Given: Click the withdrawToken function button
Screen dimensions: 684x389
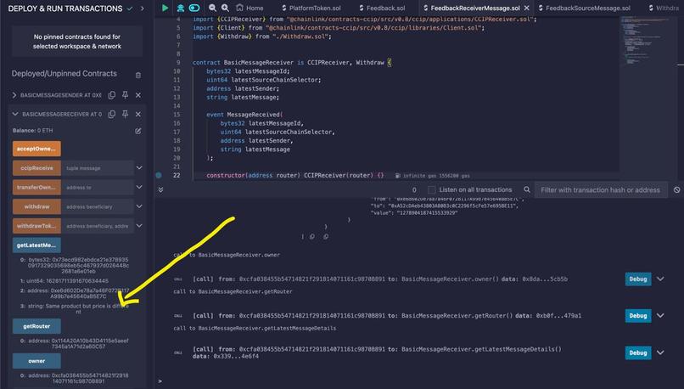Looking at the screenshot, I should point(36,226).
